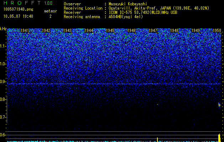This screenshot has width=224, height=142.
Task: Click the Receiving Location label
Action: [x=83, y=8]
